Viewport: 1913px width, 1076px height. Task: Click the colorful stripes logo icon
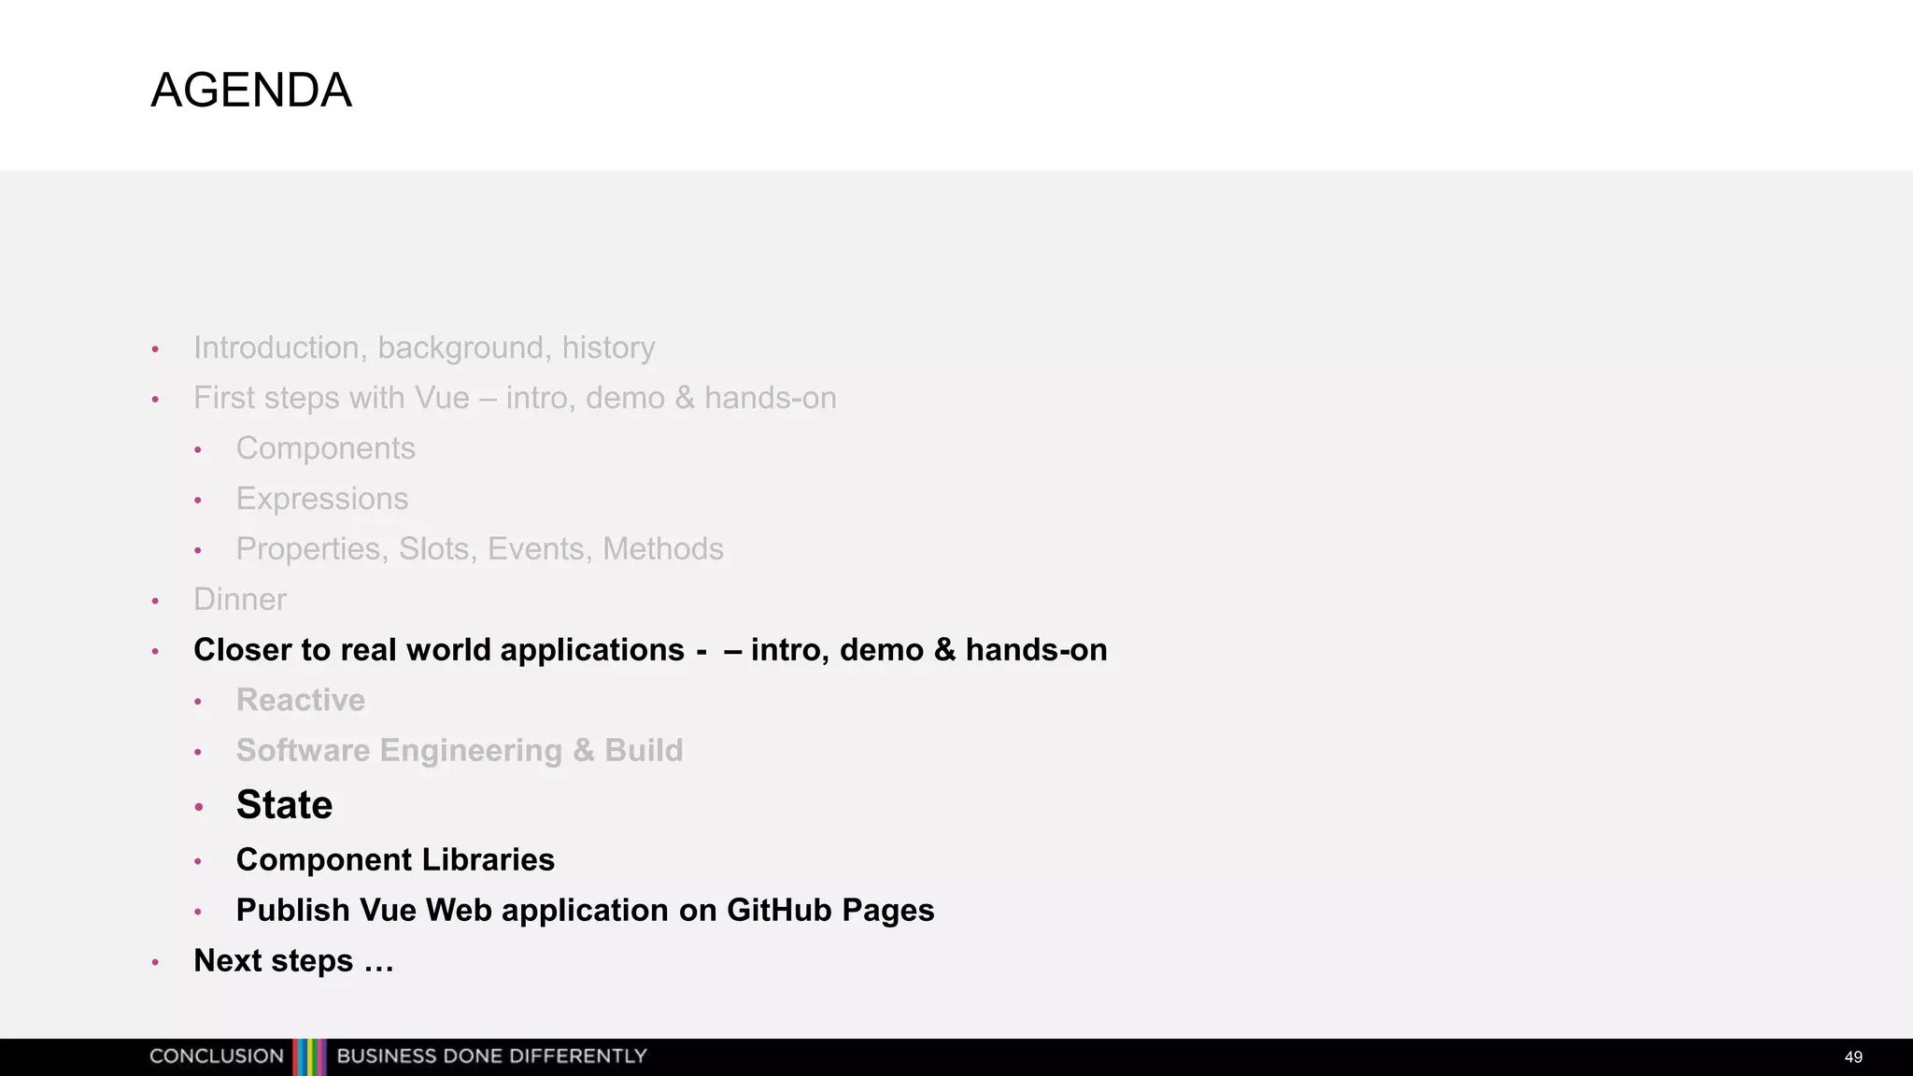tap(309, 1057)
